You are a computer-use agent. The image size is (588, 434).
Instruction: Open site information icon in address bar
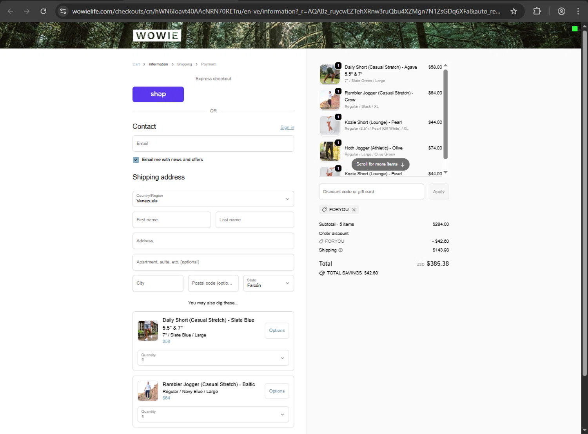[x=63, y=11]
